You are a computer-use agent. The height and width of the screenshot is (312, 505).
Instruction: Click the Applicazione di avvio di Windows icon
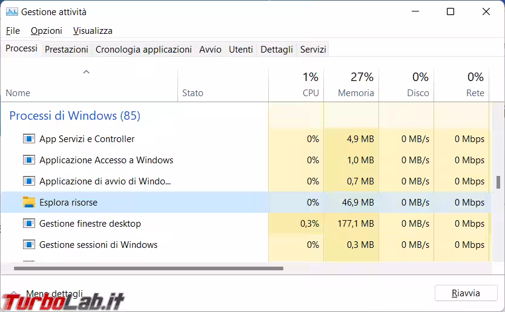click(x=28, y=181)
